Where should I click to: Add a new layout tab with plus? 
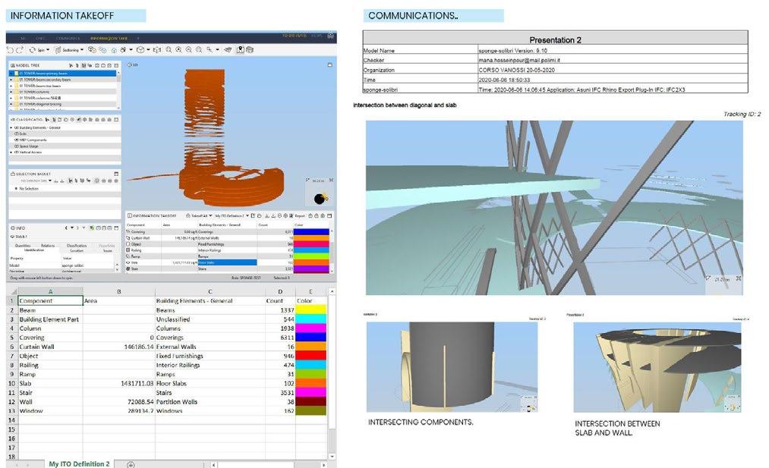click(x=138, y=38)
